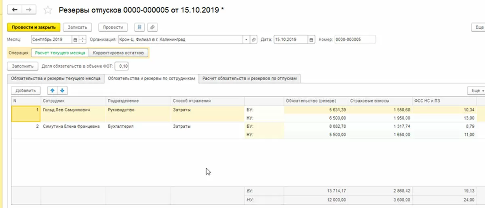Click the forward navigation arrow
This screenshot has width=485, height=208.
coord(28,9)
